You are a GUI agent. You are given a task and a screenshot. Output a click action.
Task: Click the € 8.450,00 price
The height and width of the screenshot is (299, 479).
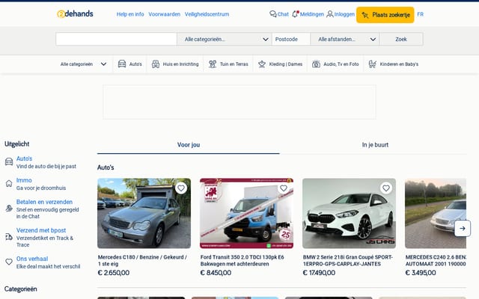click(x=216, y=273)
